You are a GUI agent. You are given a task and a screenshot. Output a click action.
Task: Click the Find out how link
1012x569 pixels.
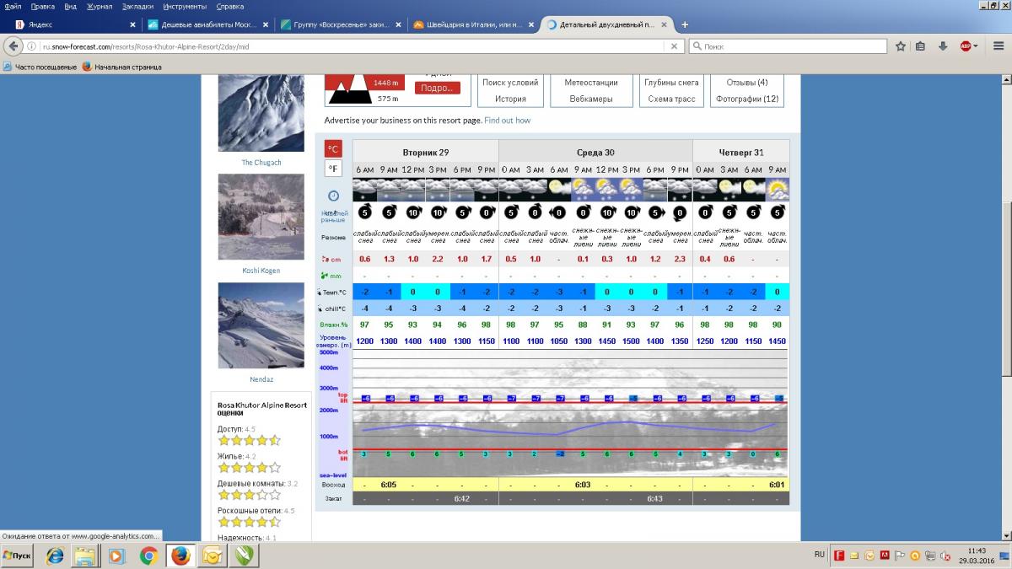point(507,121)
